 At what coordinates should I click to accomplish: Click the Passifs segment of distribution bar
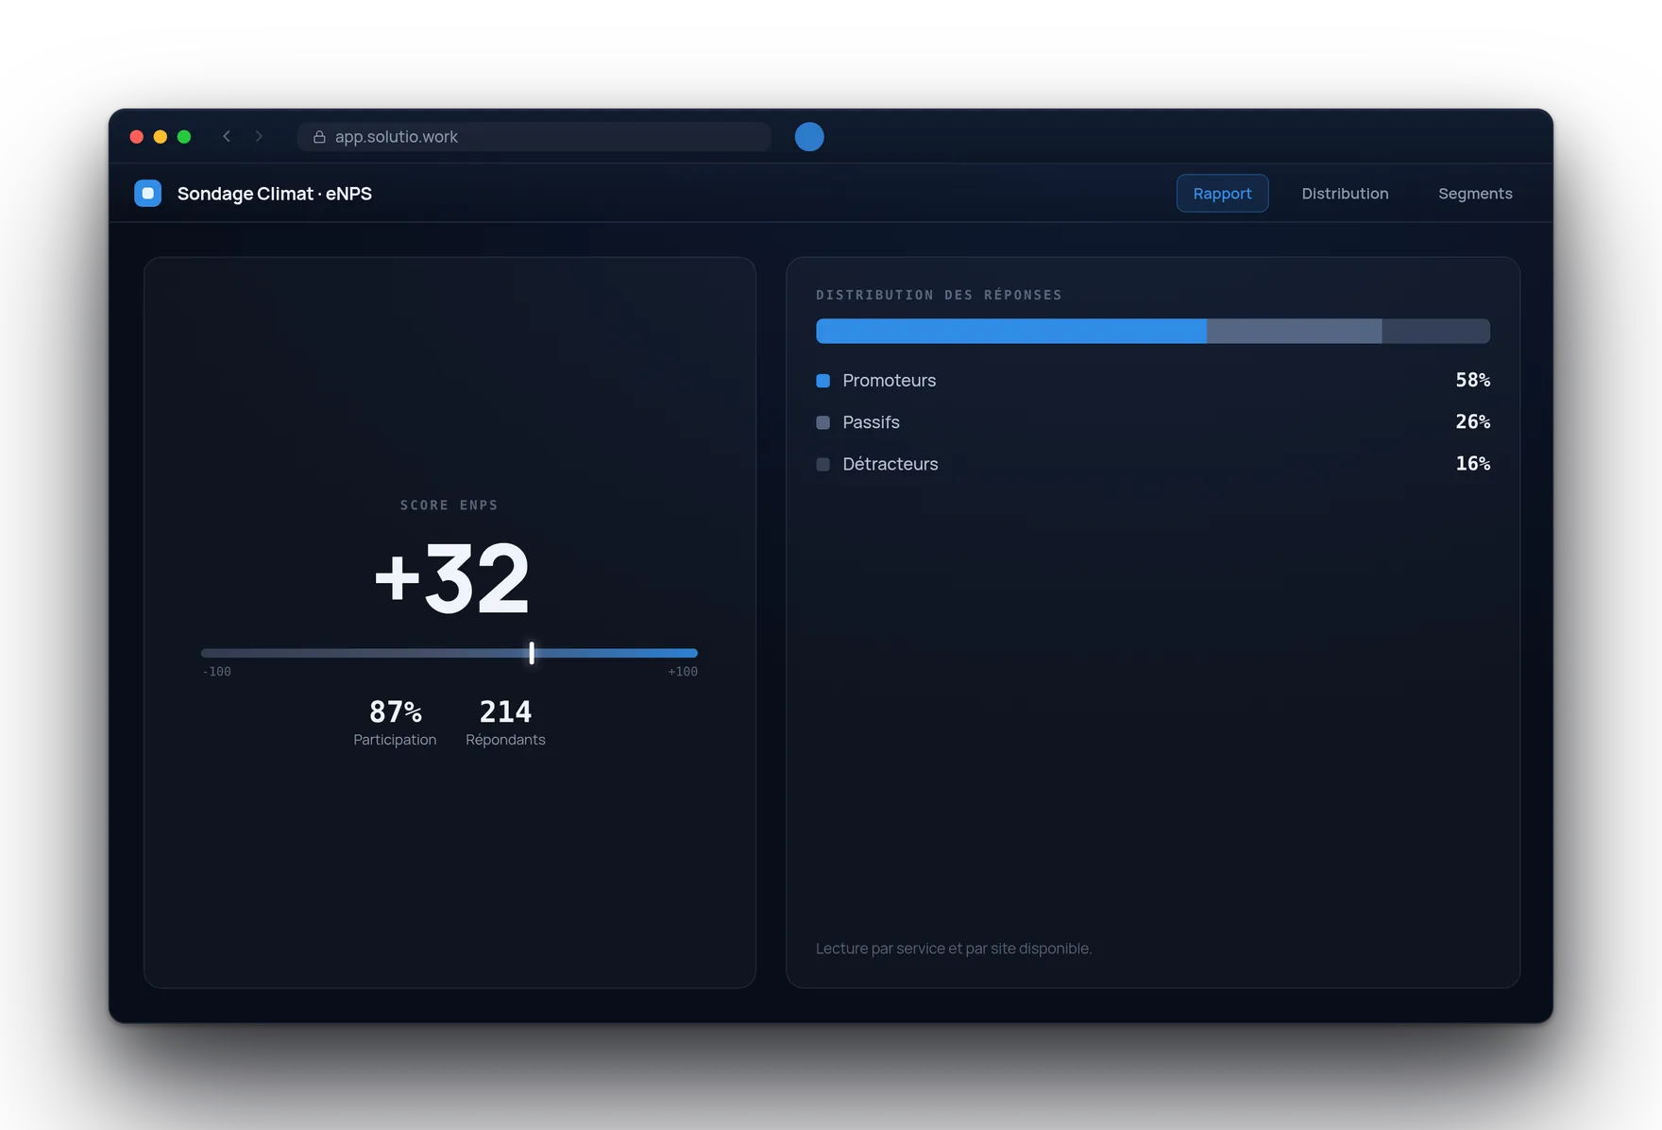[x=1294, y=331]
